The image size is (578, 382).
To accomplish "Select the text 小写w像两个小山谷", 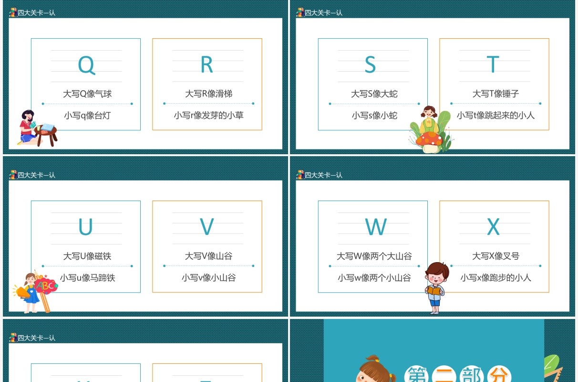I will [374, 277].
